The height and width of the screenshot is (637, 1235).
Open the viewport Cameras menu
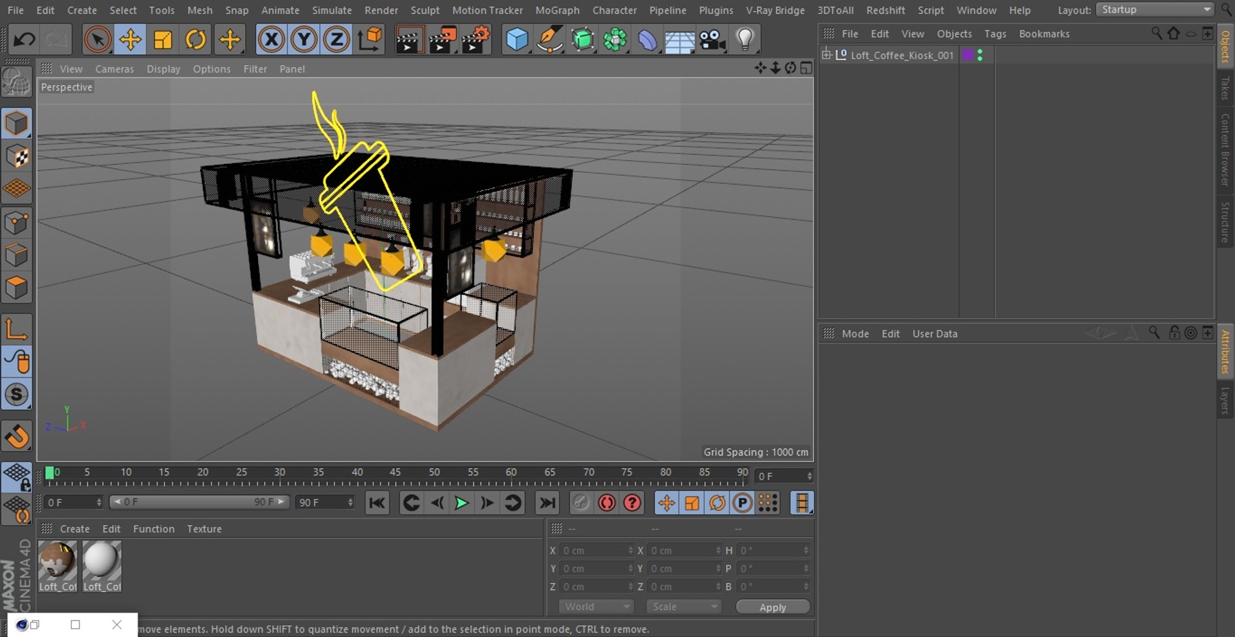coord(114,69)
